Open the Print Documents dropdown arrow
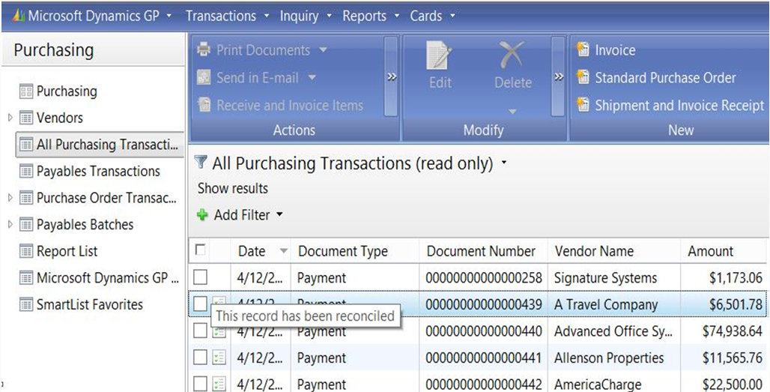 point(323,49)
